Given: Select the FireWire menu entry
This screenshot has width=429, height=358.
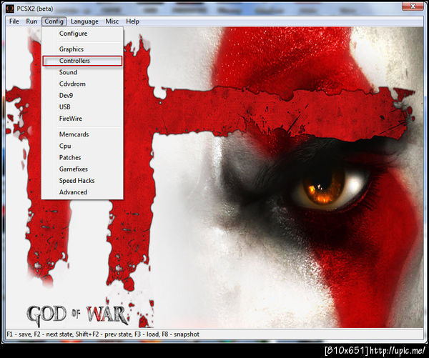Looking at the screenshot, I should (82, 119).
